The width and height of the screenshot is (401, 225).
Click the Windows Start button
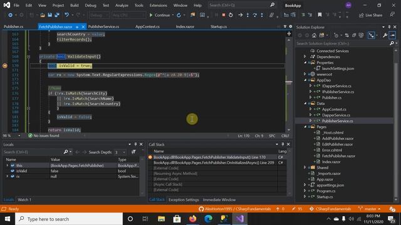(x=8, y=219)
